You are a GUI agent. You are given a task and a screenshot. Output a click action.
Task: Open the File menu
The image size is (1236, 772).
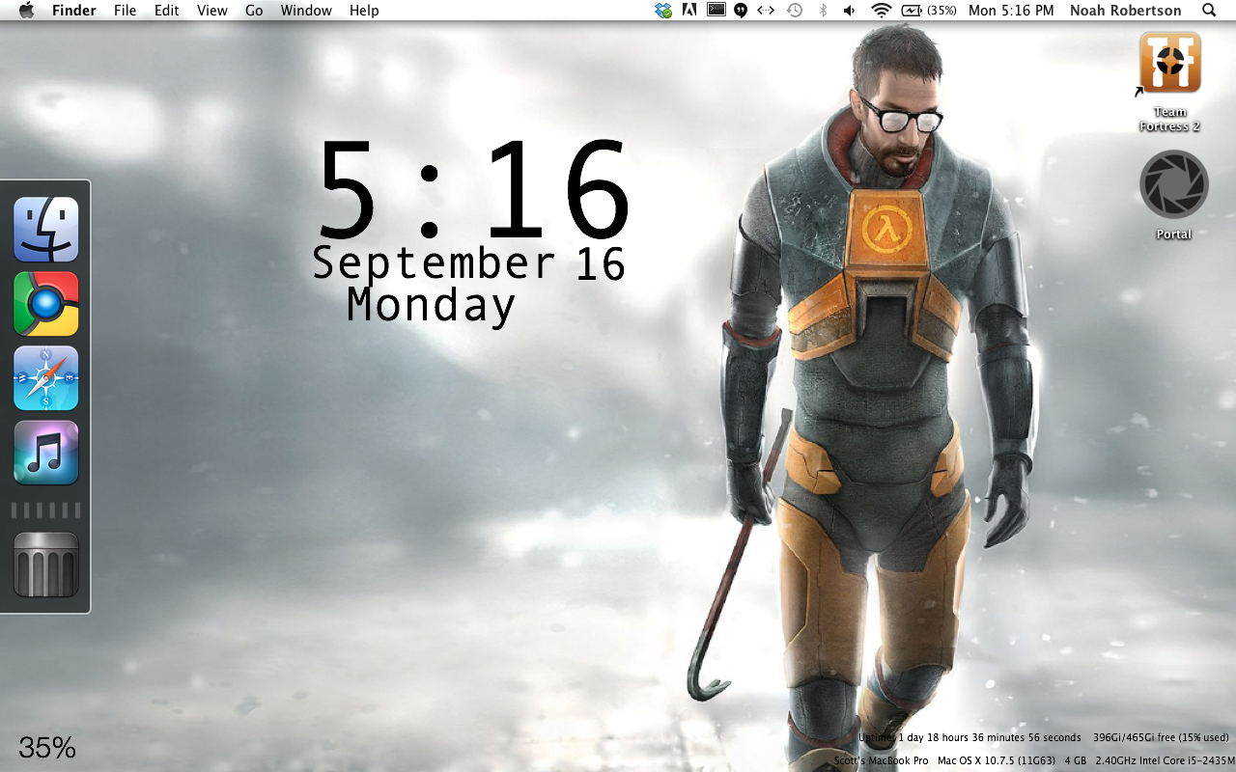(x=125, y=11)
